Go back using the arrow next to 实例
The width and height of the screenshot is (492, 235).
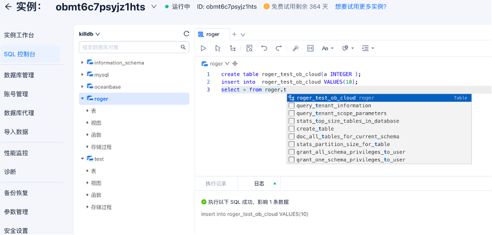pyautogui.click(x=8, y=6)
